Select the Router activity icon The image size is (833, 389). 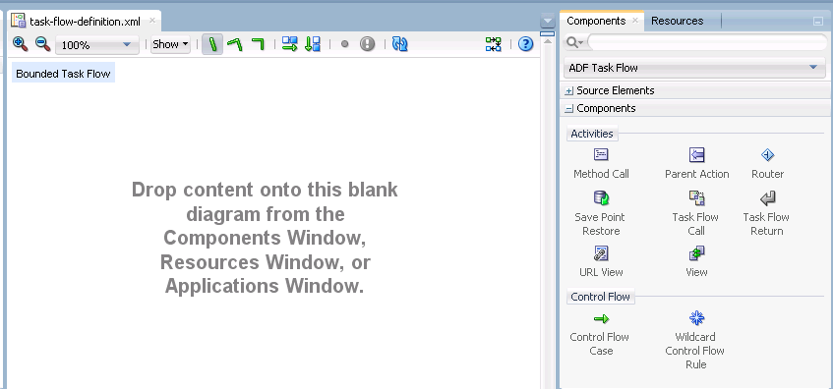768,154
